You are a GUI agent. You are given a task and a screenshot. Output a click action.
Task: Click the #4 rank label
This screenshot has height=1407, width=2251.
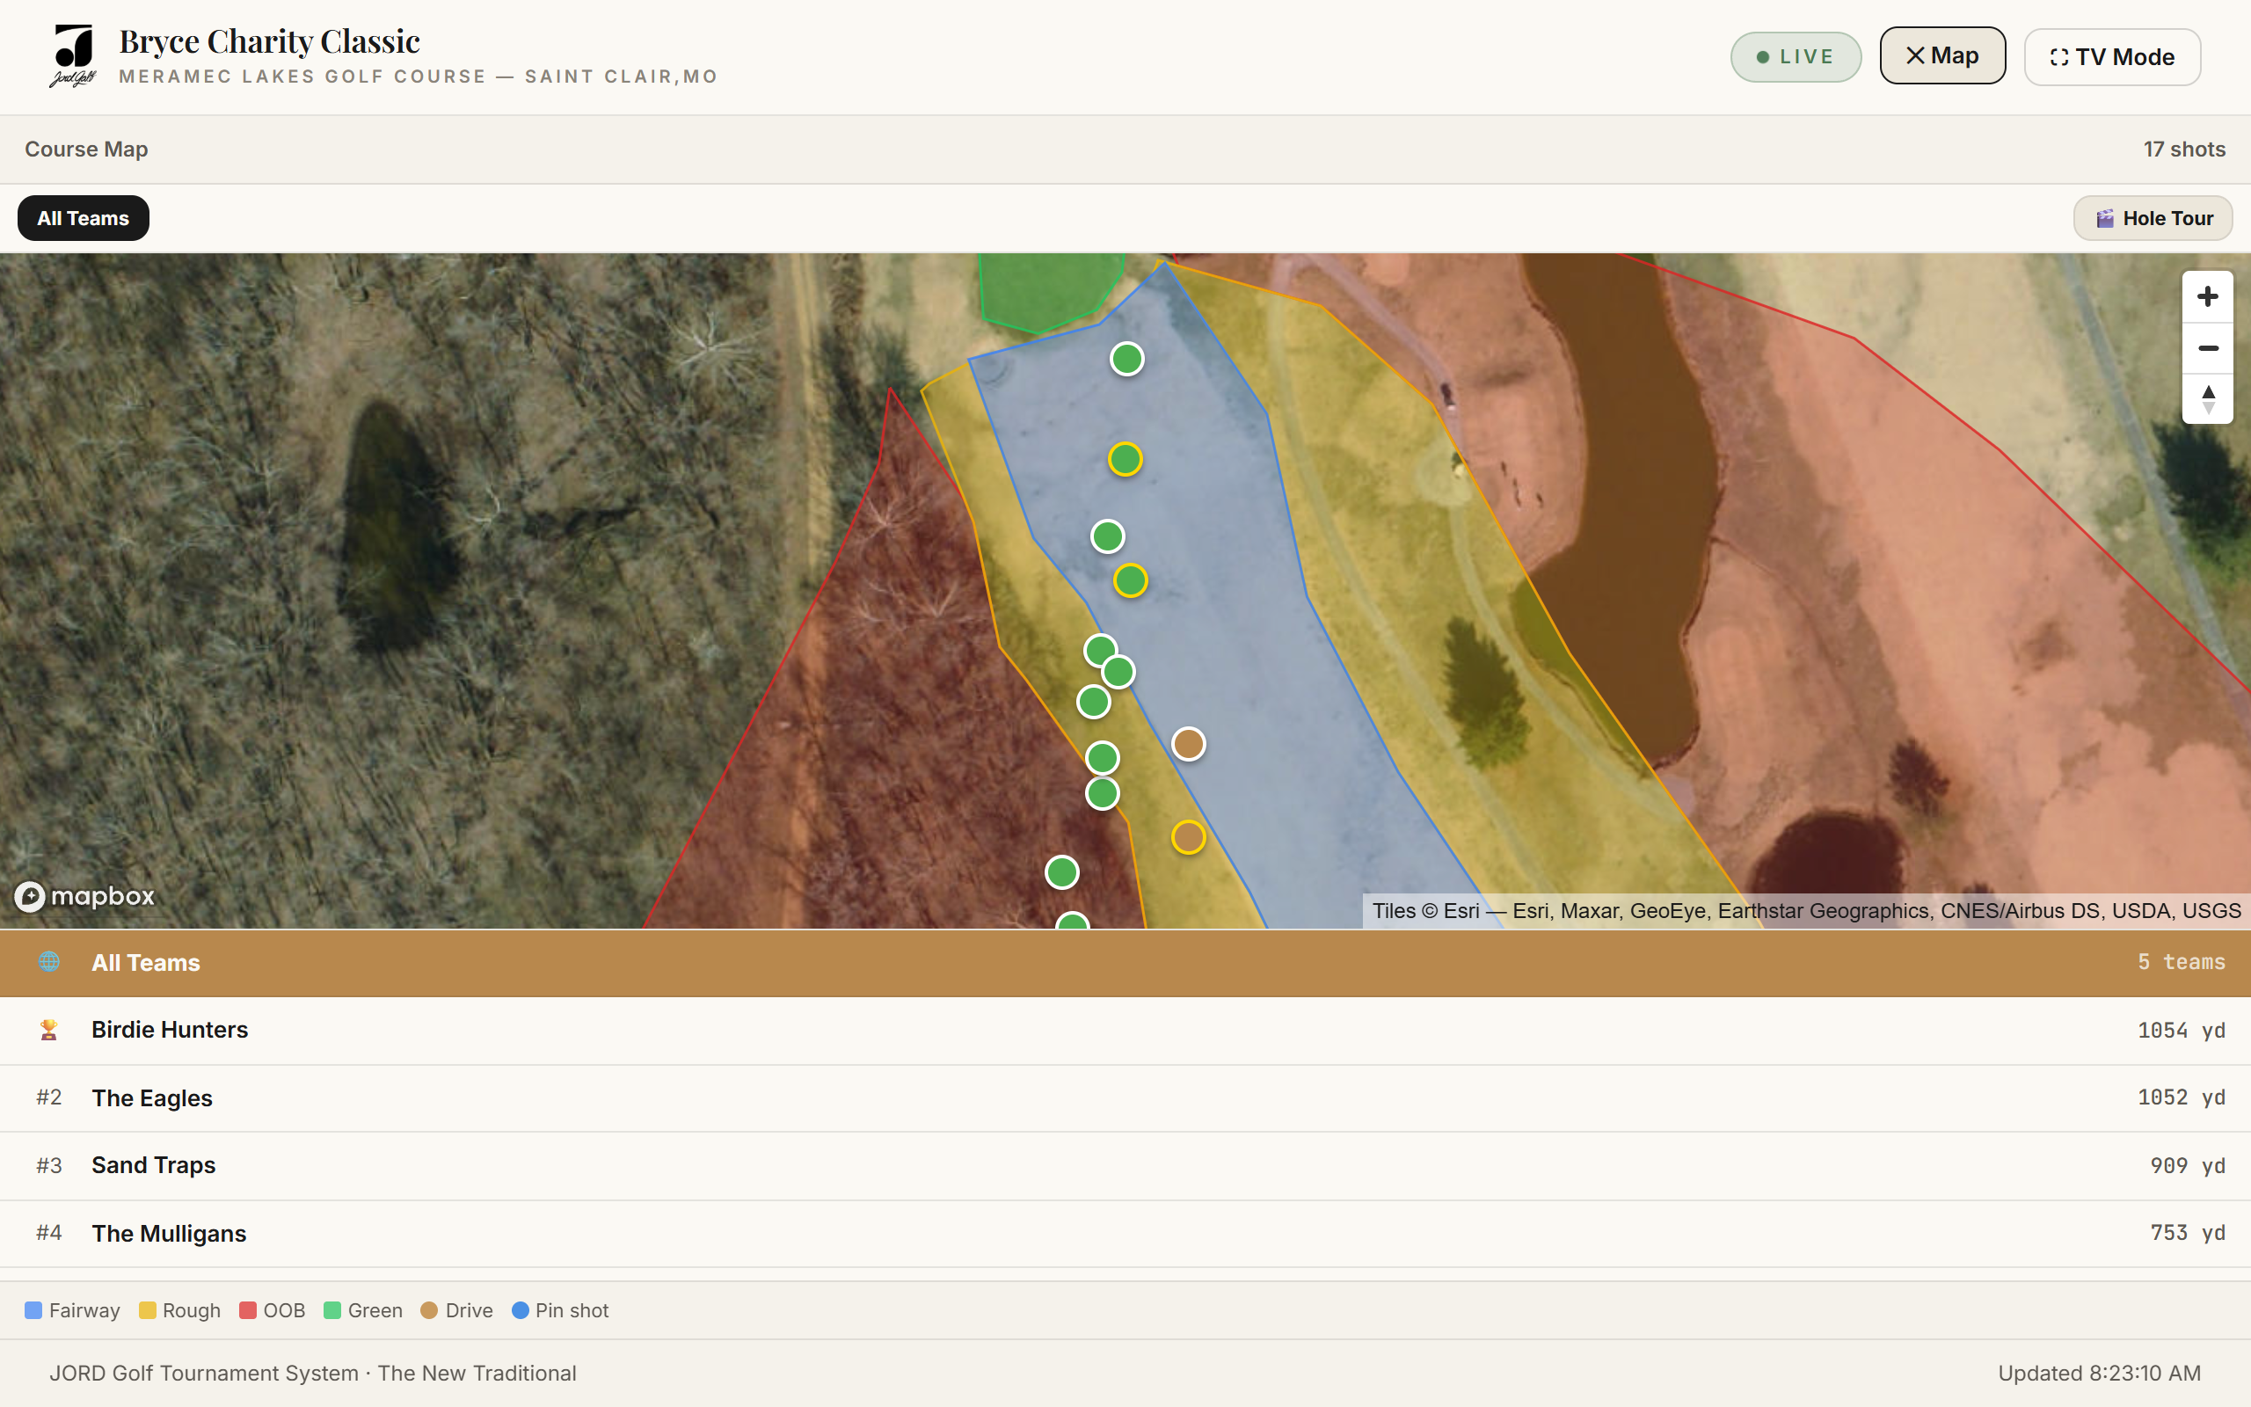point(49,1232)
